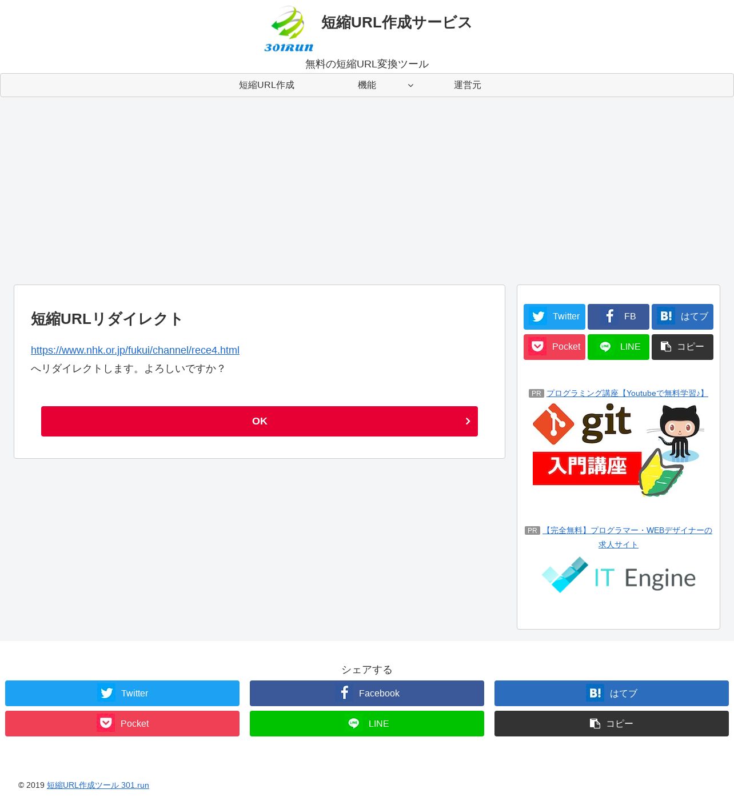This screenshot has width=734, height=797.
Task: Open the 完全無料 プログラマー求人サイト PR link
Action: point(627,537)
